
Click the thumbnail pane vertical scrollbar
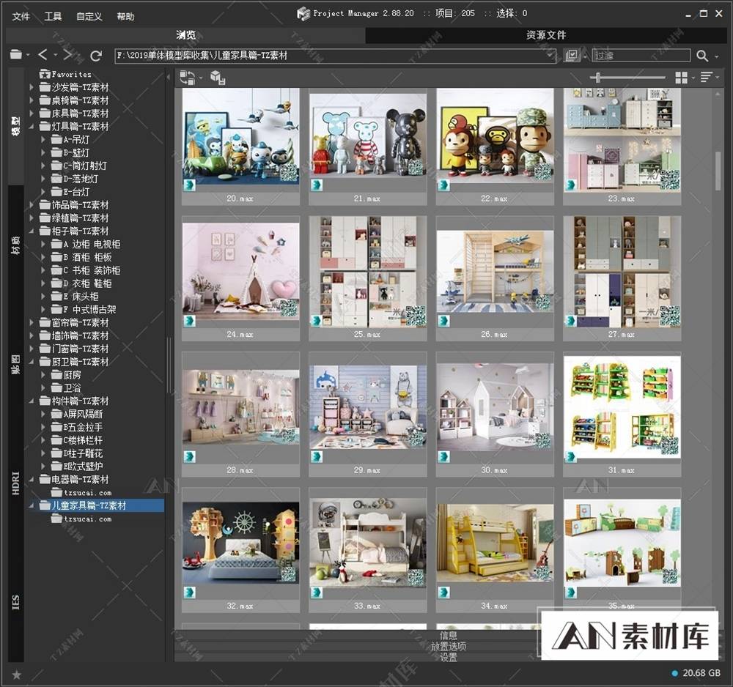[718, 171]
